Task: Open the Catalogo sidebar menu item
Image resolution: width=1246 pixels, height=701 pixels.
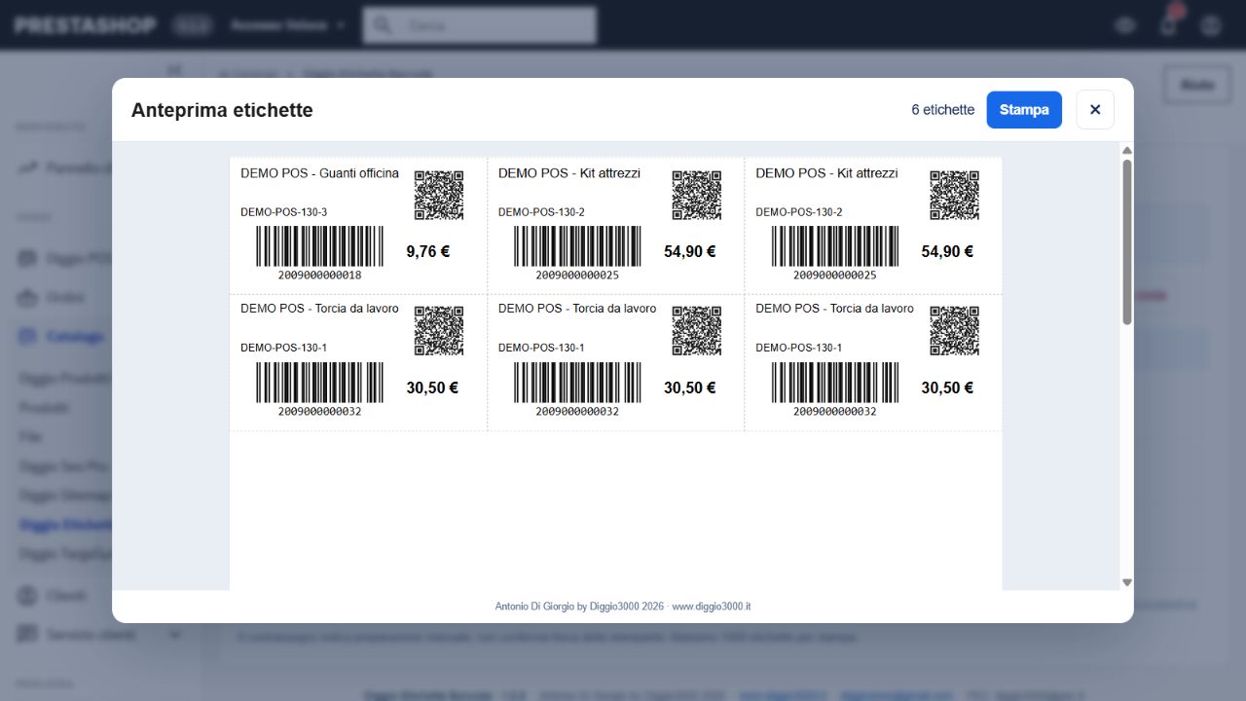Action: click(74, 336)
